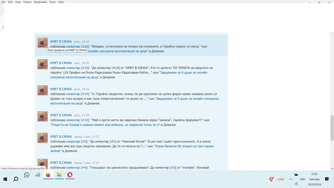Open the History menu

tap(27, 2)
